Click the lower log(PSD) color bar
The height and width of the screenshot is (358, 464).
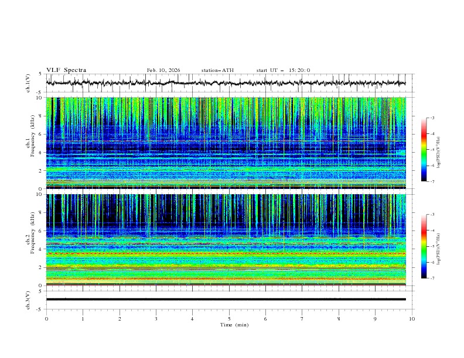424,246
